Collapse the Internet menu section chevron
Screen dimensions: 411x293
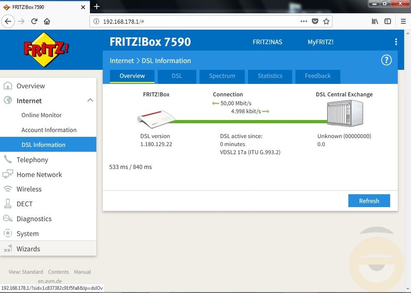tap(90, 100)
